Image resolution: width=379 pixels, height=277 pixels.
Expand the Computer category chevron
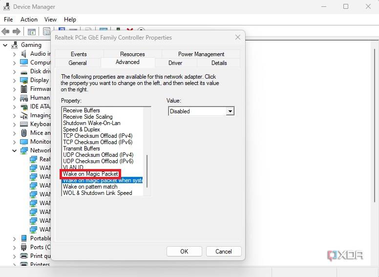(x=14, y=63)
